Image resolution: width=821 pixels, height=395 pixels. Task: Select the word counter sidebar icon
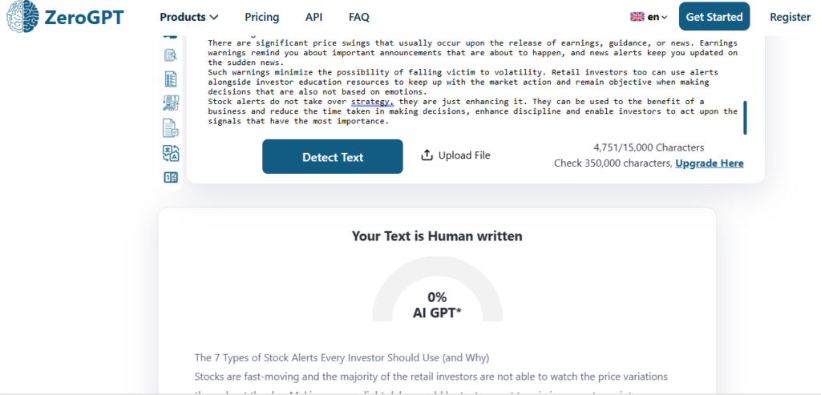point(170,177)
